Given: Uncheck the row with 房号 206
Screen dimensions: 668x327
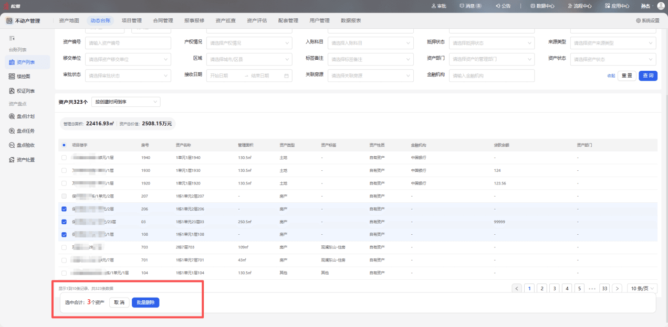Looking at the screenshot, I should coord(64,209).
